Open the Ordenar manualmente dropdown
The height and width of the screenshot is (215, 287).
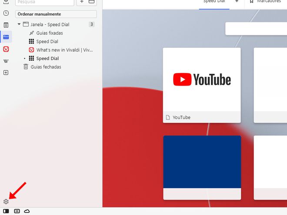click(x=56, y=14)
